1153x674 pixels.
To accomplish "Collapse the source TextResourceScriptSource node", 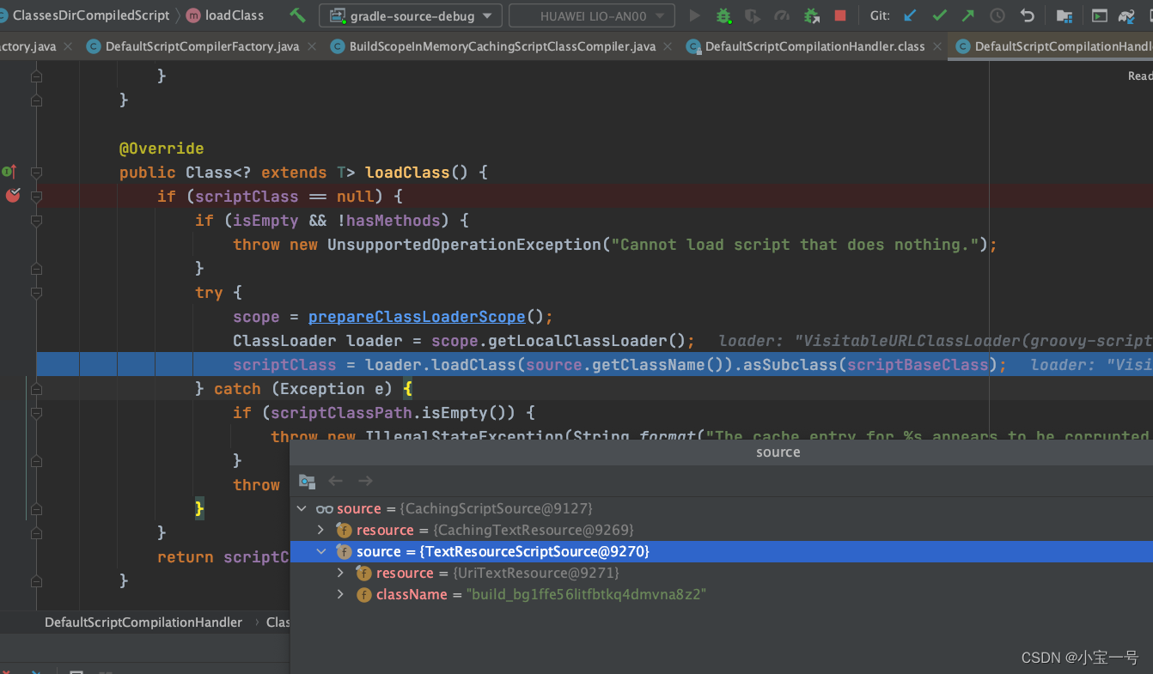I will click(x=321, y=551).
